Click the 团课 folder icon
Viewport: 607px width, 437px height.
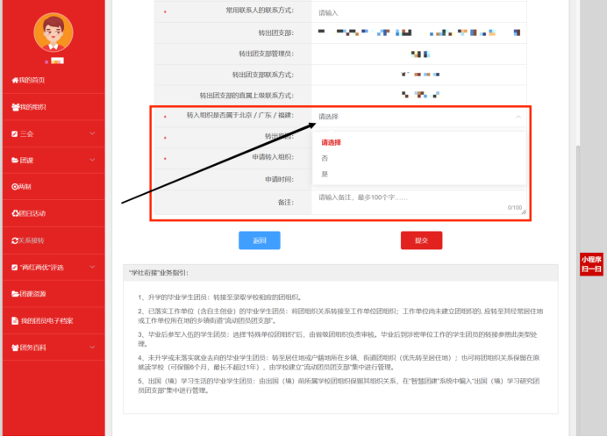[14, 160]
